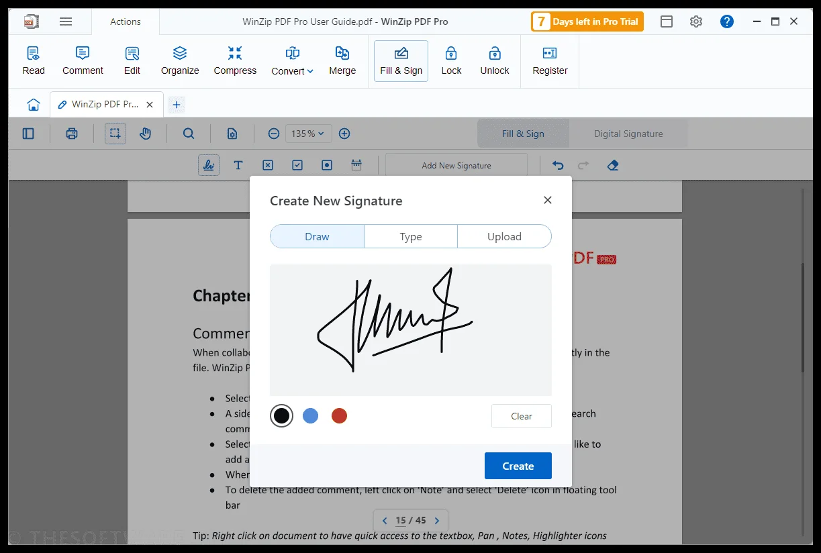Open the Register tool
Screen dimensions: 821x553
click(550, 61)
